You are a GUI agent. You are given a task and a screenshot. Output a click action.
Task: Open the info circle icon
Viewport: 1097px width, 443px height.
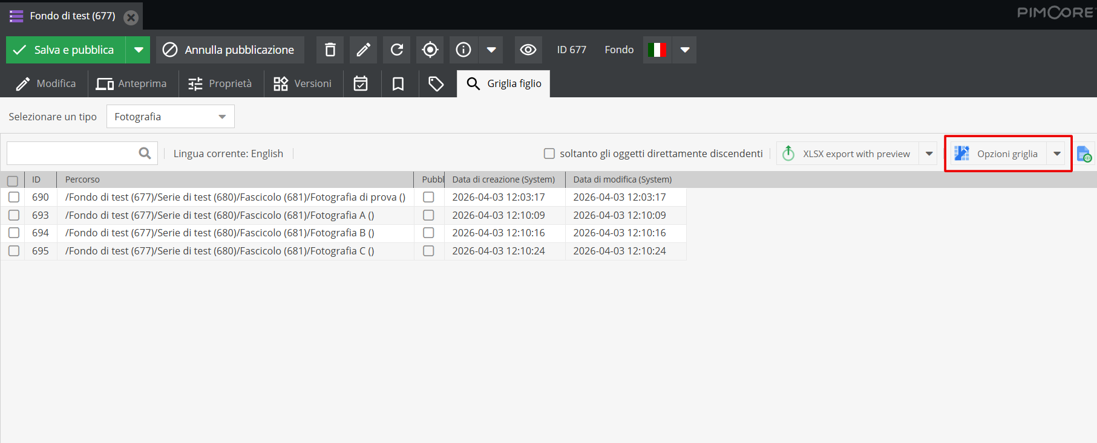463,50
